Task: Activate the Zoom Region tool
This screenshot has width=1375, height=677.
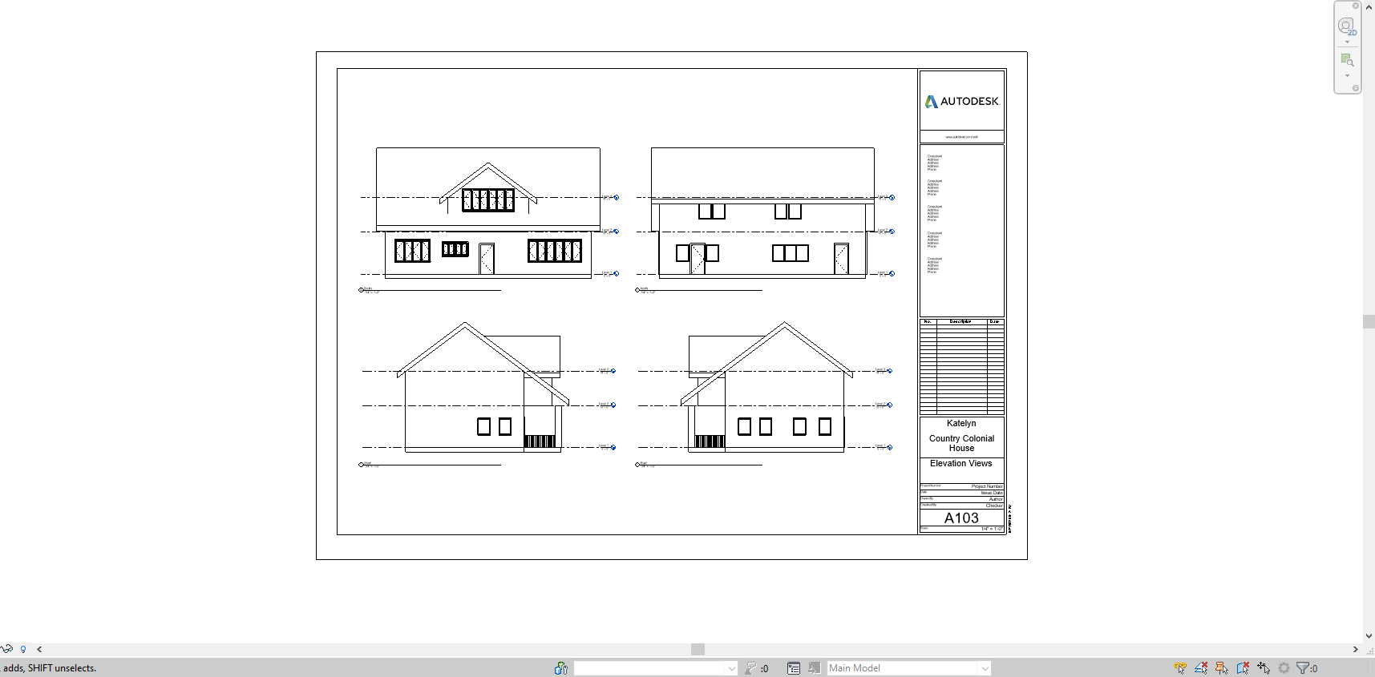Action: [1347, 60]
